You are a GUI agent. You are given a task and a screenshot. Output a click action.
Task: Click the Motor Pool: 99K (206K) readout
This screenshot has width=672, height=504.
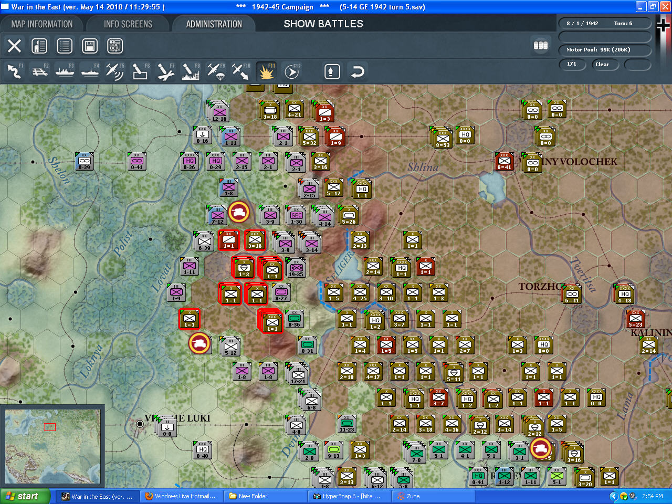coord(605,50)
